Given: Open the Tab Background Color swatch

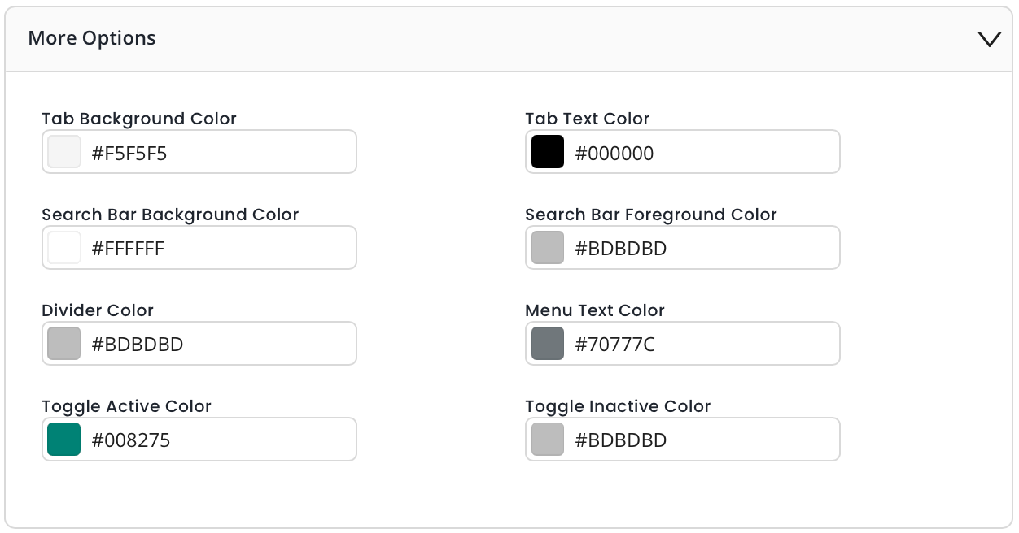Looking at the screenshot, I should 64,152.
